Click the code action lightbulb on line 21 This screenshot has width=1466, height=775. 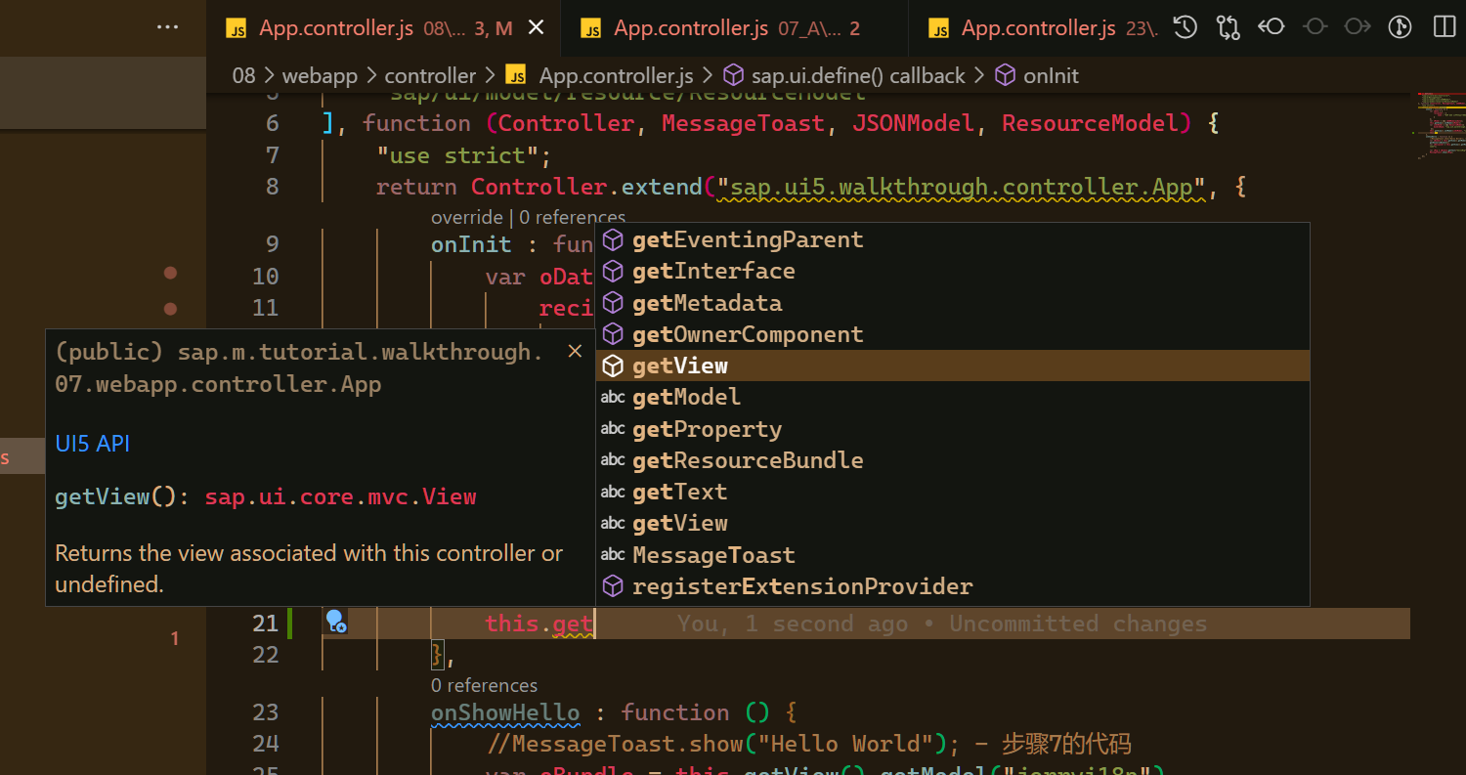click(x=335, y=622)
